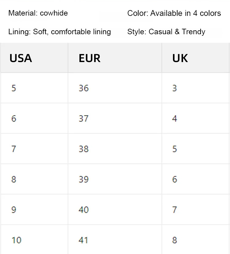This screenshot has height=254, width=230.
Task: Click USA size 10 cell
Action: tap(17, 240)
